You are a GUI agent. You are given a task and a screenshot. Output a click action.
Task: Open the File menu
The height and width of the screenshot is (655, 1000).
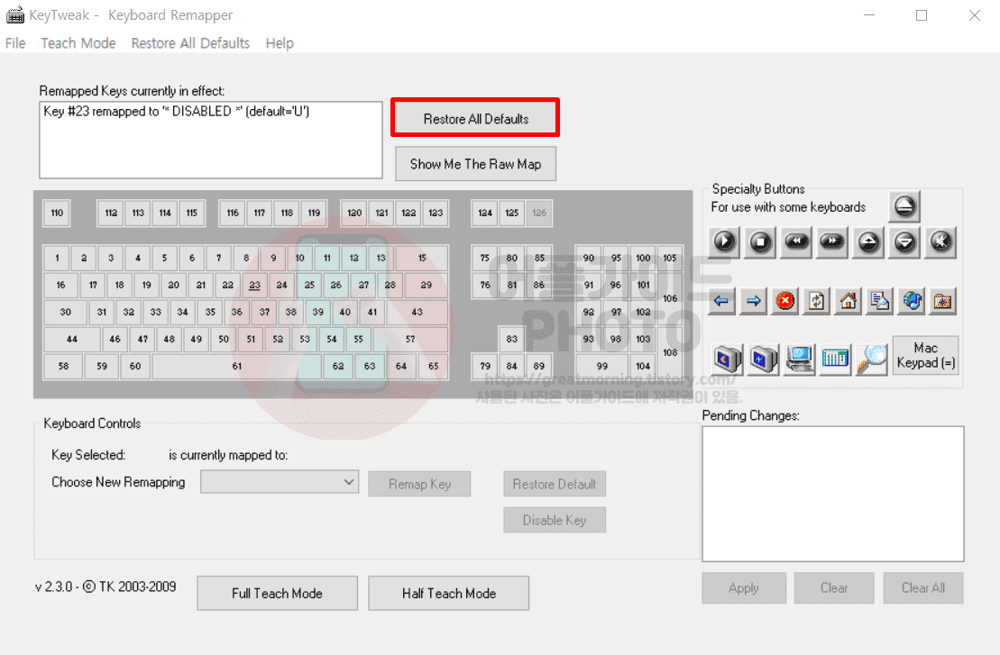(15, 43)
